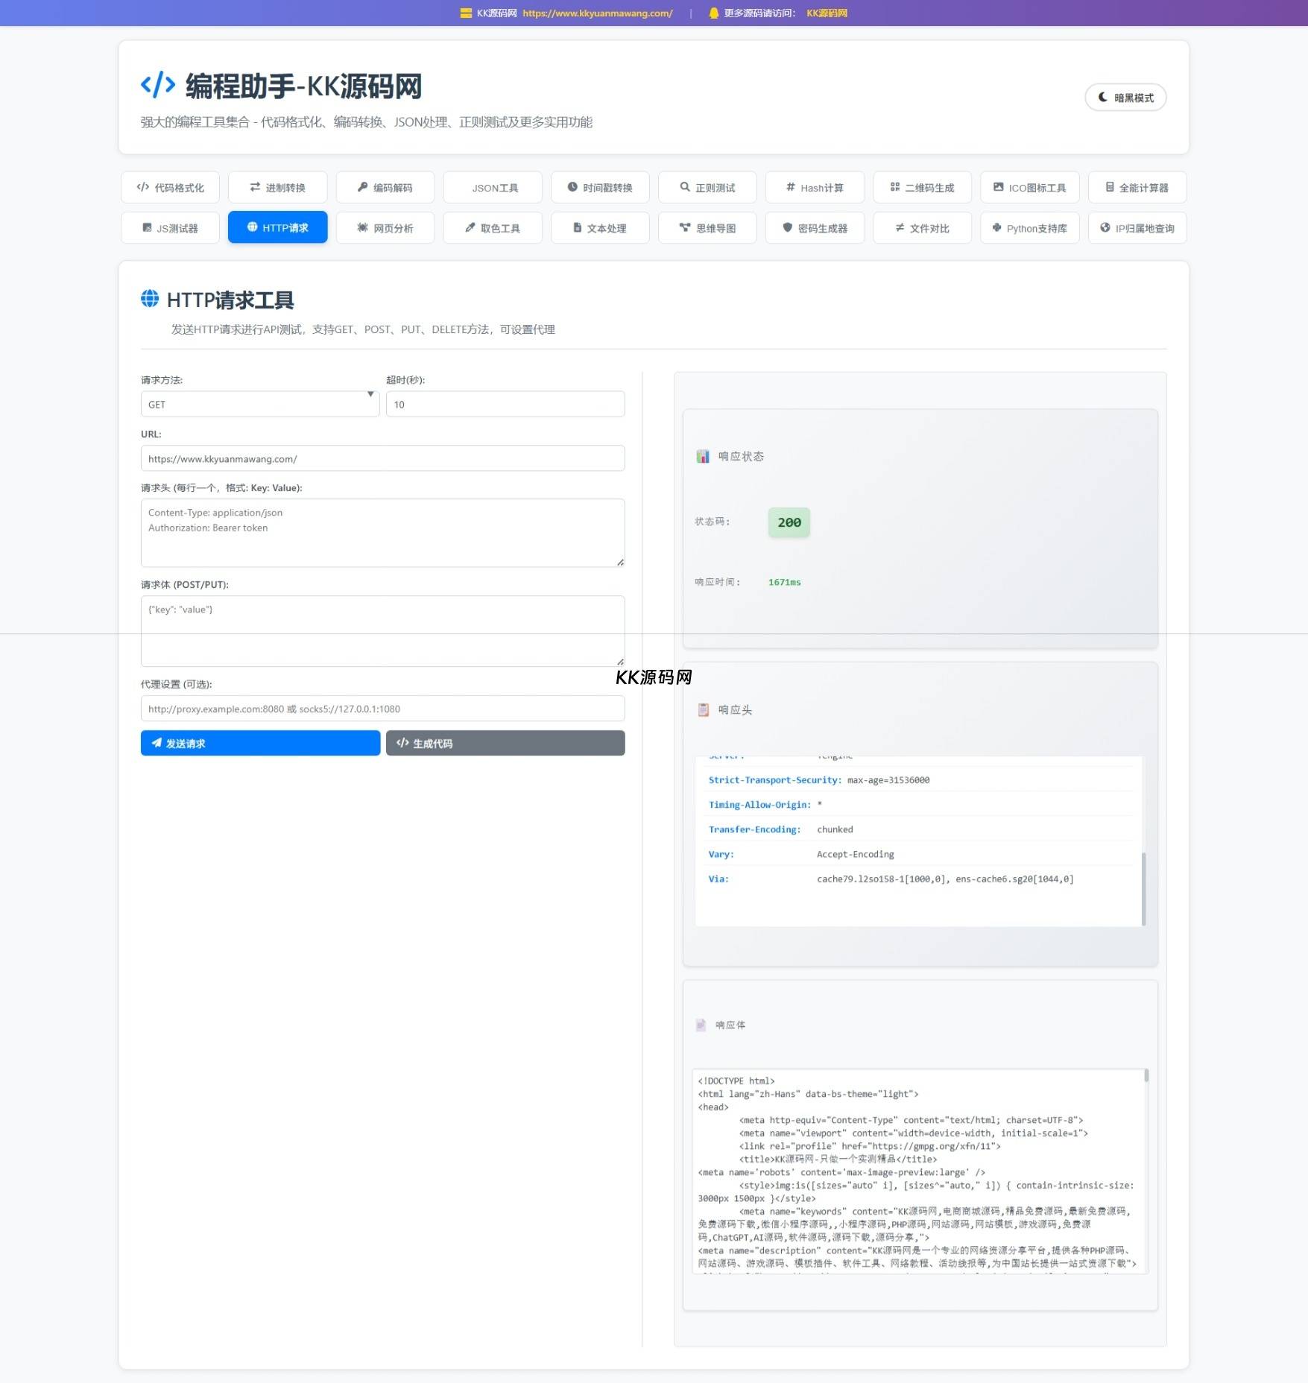This screenshot has width=1308, height=1383.
Task: Click the page icon beside 响应体
Action: (701, 1025)
